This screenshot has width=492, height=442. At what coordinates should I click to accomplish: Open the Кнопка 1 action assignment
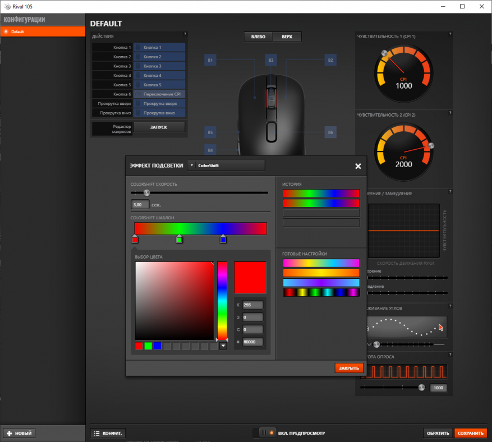click(x=159, y=47)
